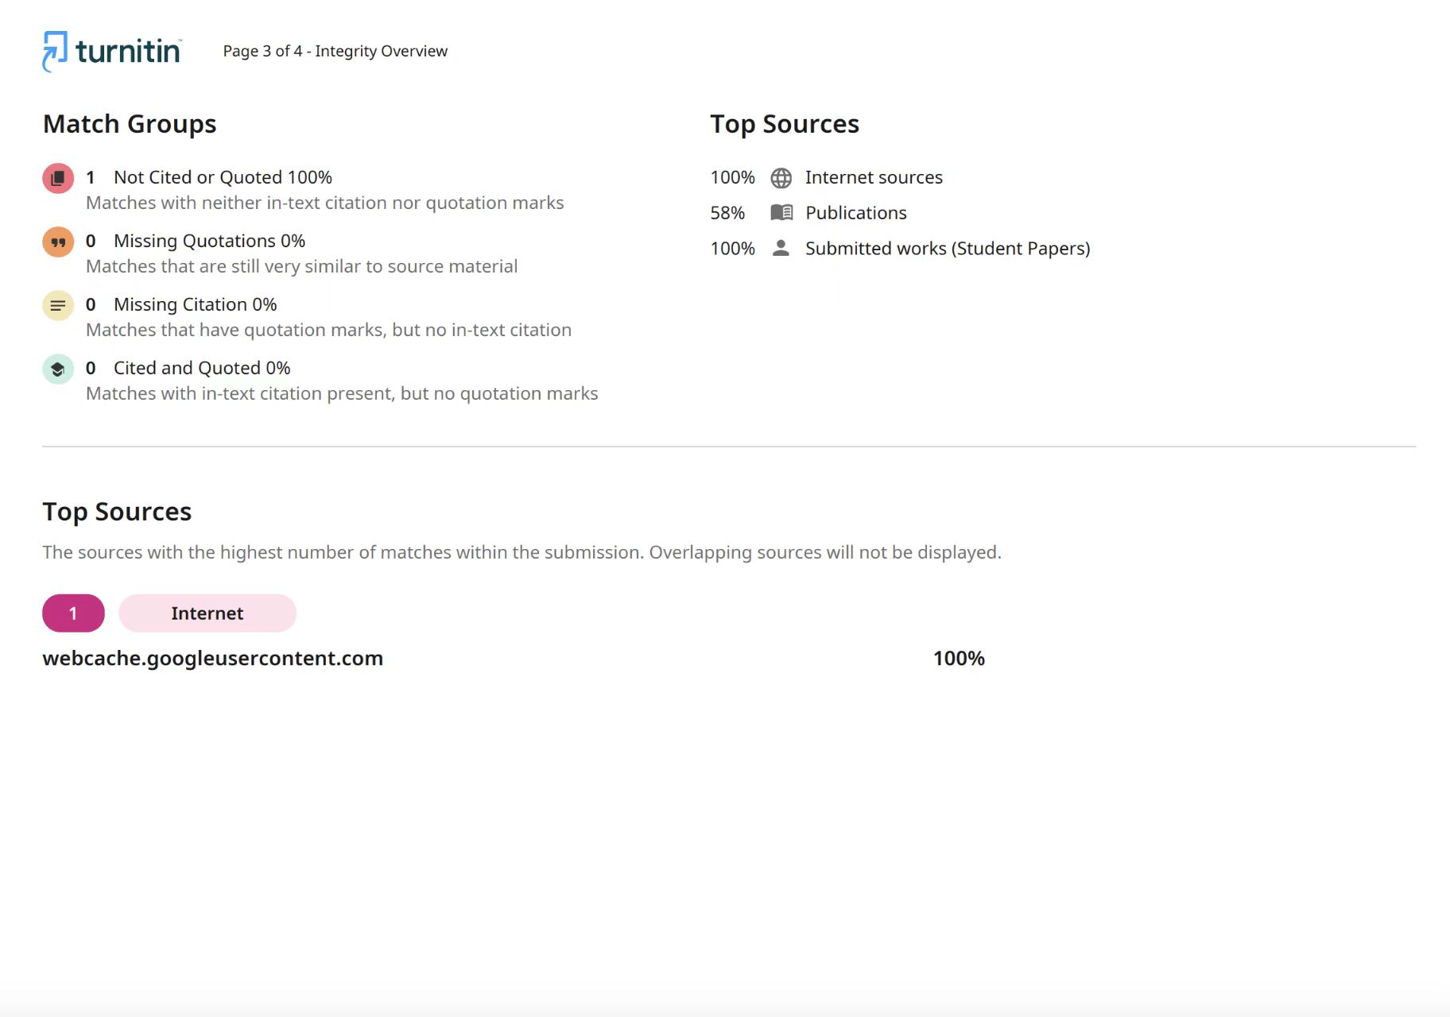Click the Missing Citation 0% label
The image size is (1450, 1017).
click(x=195, y=304)
